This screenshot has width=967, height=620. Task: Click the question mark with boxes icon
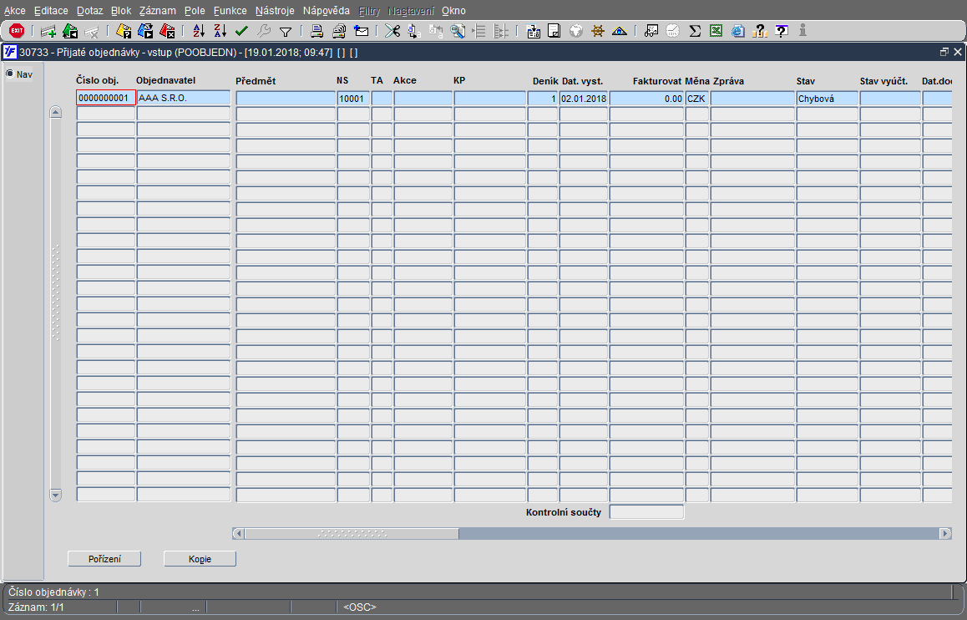760,31
